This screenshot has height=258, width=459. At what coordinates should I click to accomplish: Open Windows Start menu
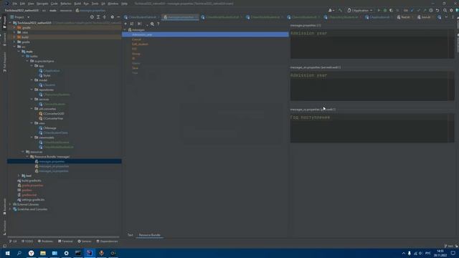(x=8, y=253)
